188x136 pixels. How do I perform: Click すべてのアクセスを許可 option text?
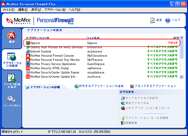tap(142, 98)
